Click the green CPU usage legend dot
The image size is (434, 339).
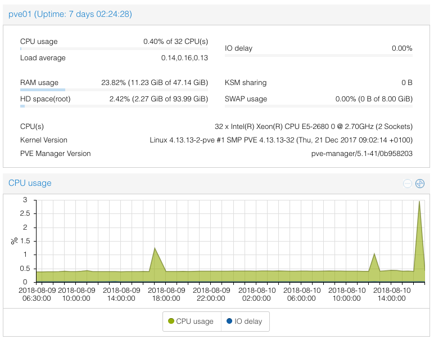[171, 322]
